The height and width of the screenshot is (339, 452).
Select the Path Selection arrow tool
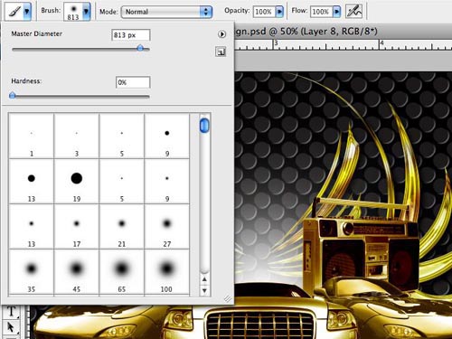(x=11, y=327)
